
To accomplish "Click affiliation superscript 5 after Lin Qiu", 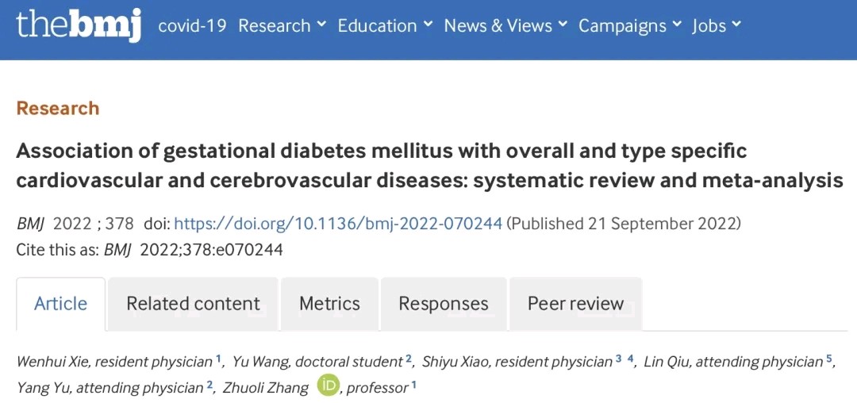I will tap(828, 359).
